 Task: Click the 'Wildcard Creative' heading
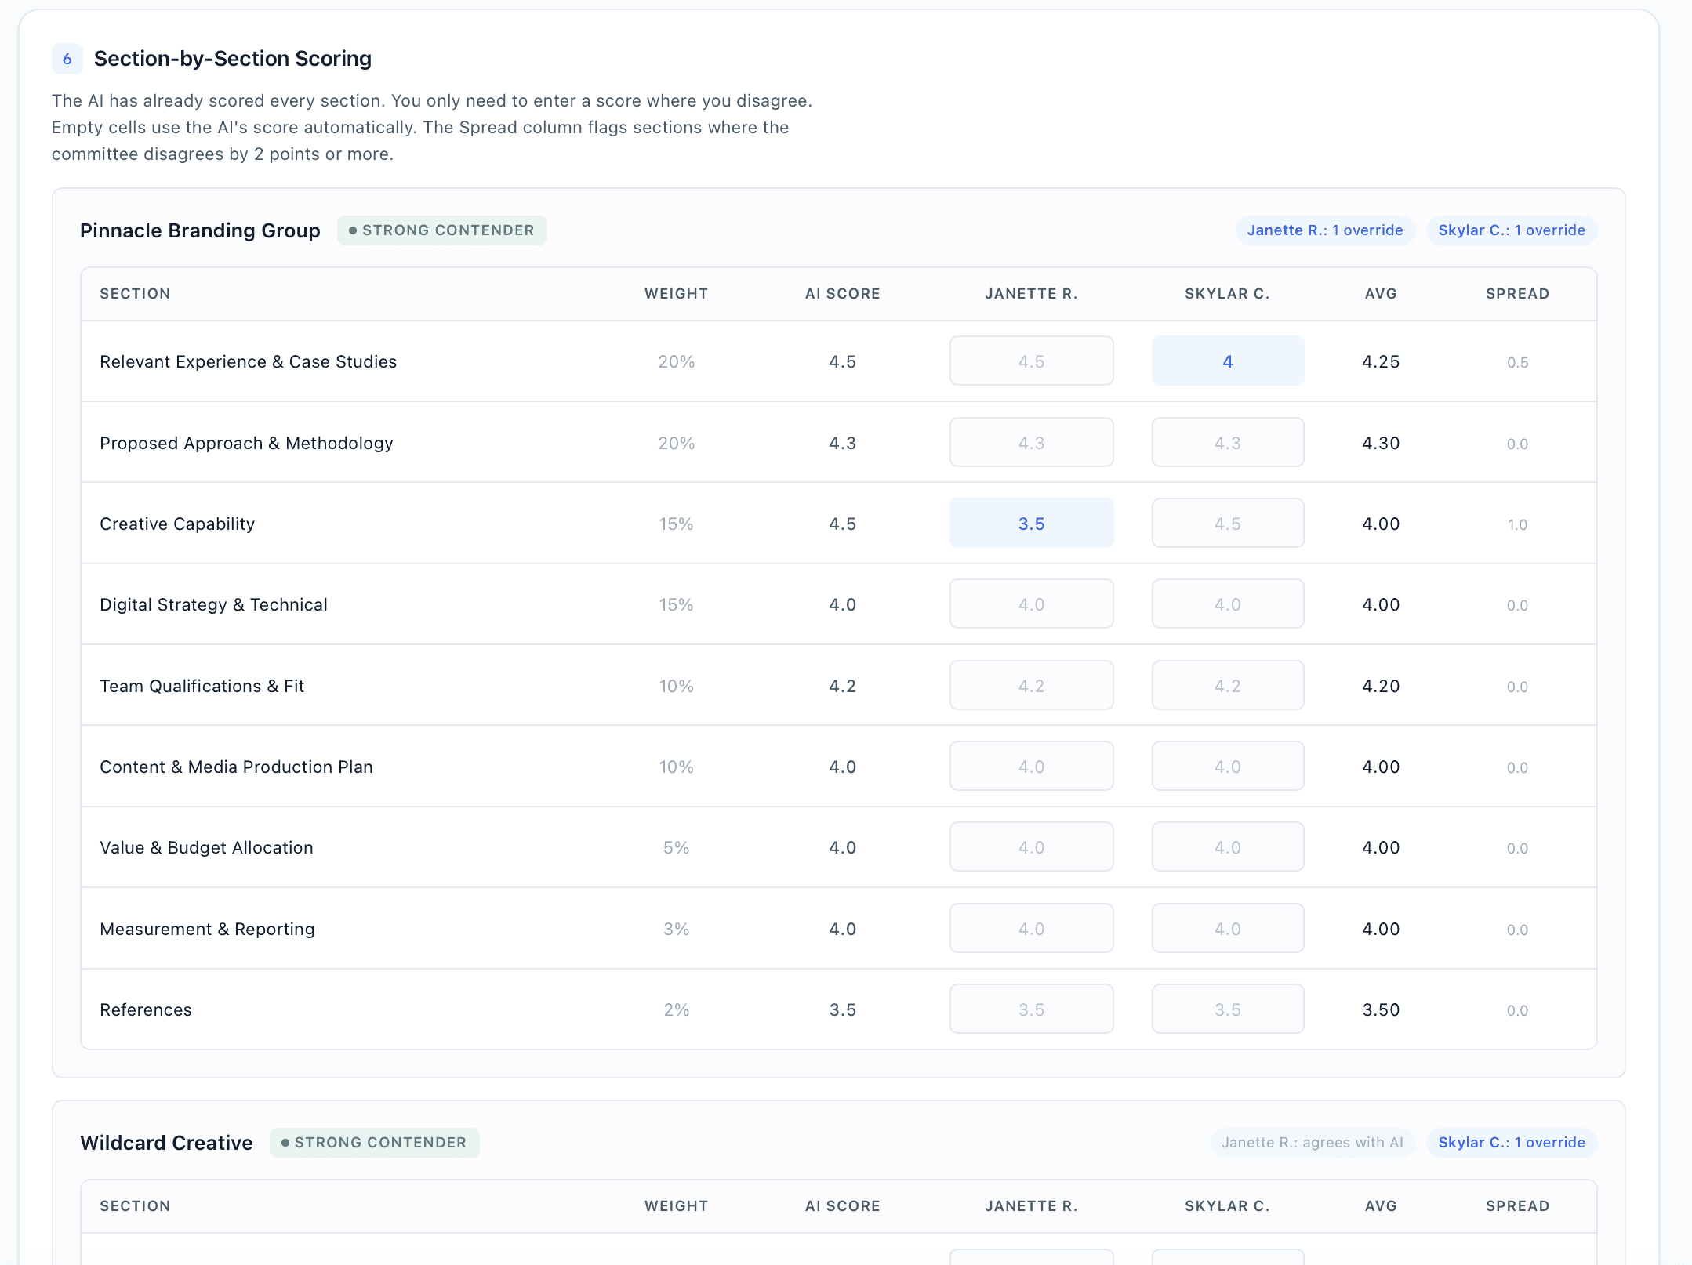[x=166, y=1143]
